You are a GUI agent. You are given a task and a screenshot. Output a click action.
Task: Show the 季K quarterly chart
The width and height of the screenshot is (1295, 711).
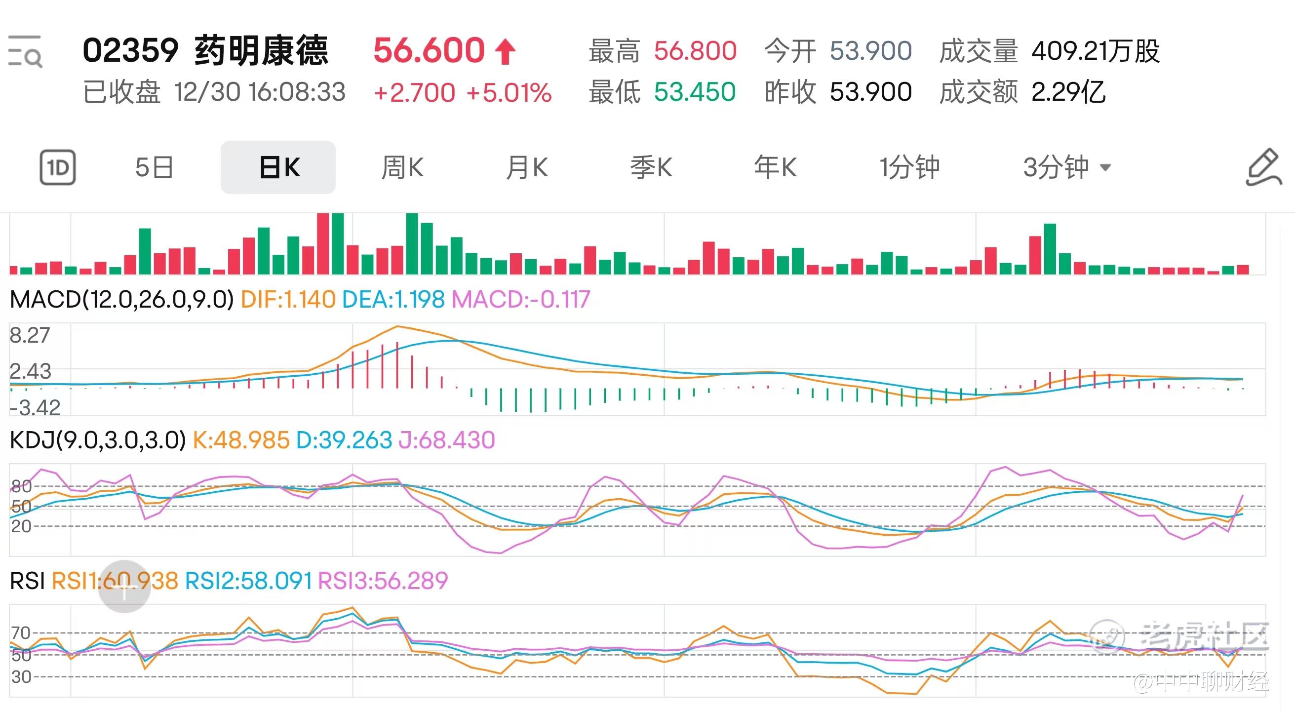tap(651, 167)
